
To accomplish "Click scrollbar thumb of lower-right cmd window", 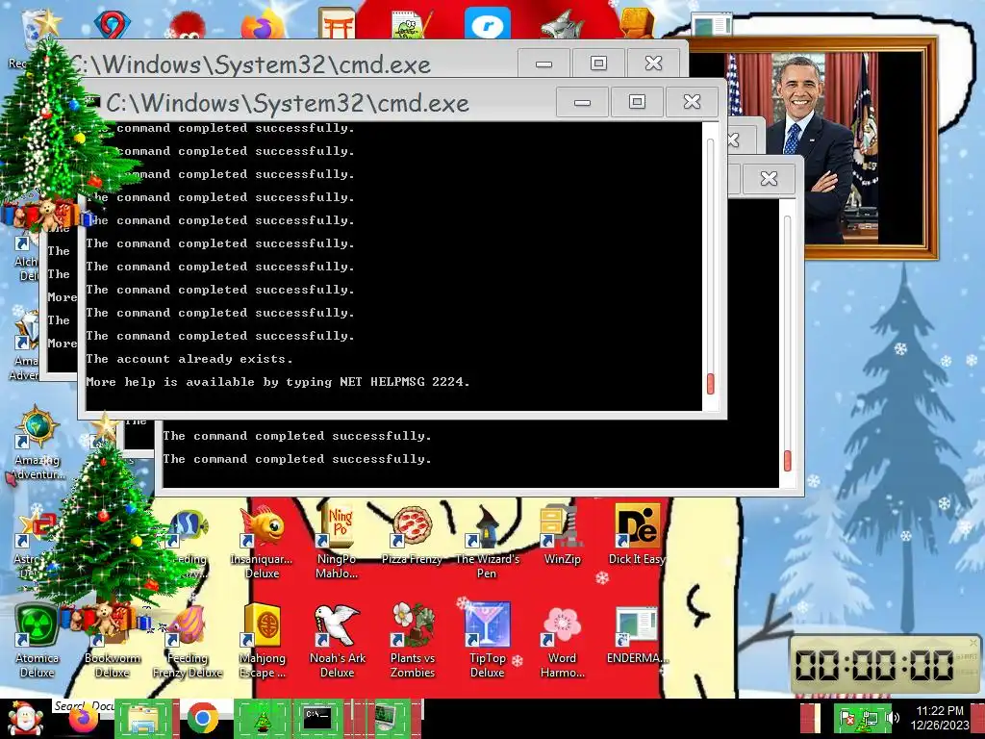I will [787, 460].
